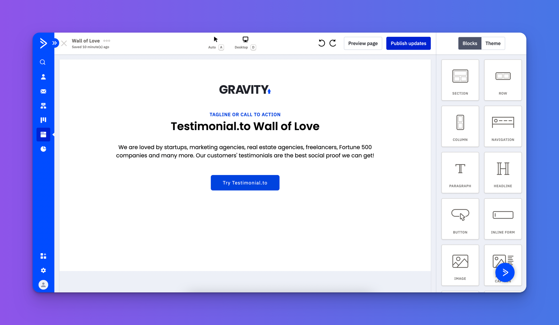Open Deals from the pipeline columns icon

[43, 120]
